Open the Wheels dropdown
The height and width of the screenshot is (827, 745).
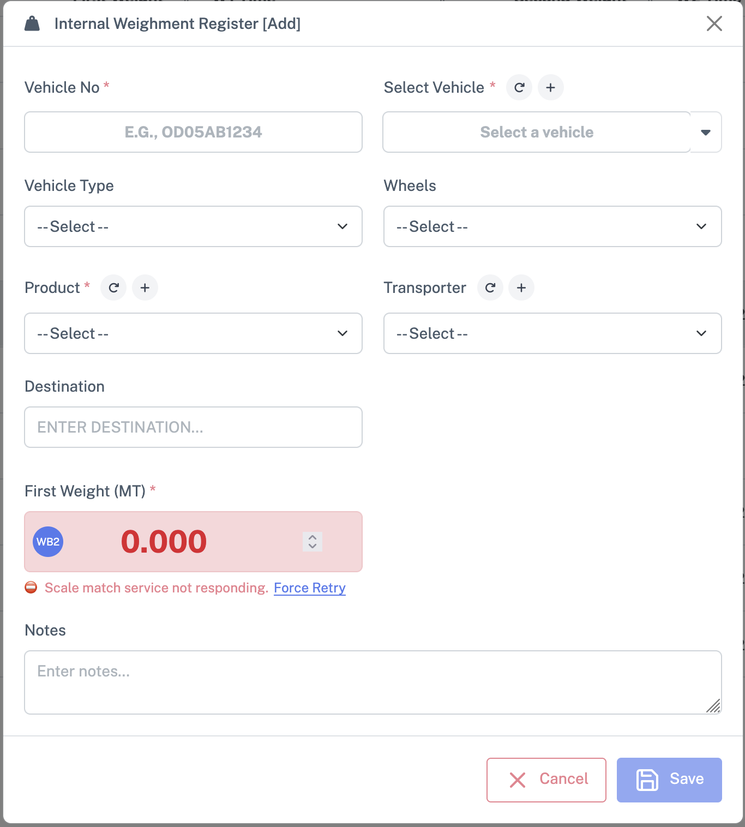pyautogui.click(x=552, y=226)
